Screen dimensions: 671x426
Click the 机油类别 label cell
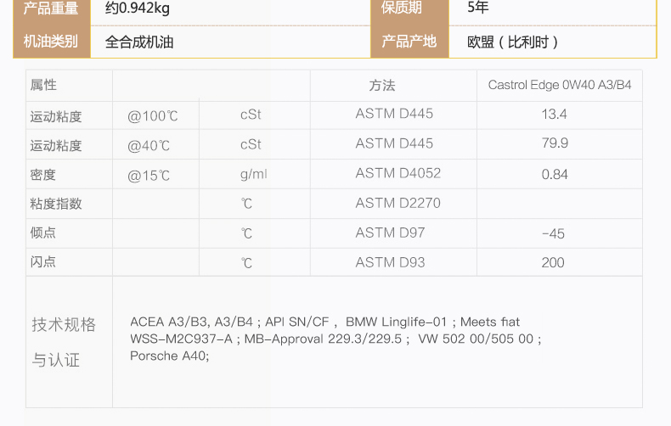51,41
